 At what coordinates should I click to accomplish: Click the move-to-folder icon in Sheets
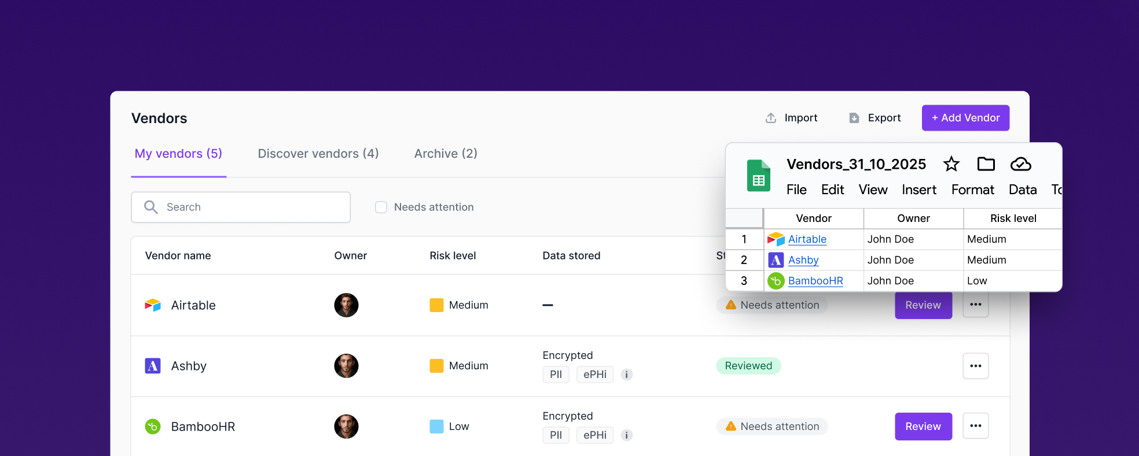(986, 164)
